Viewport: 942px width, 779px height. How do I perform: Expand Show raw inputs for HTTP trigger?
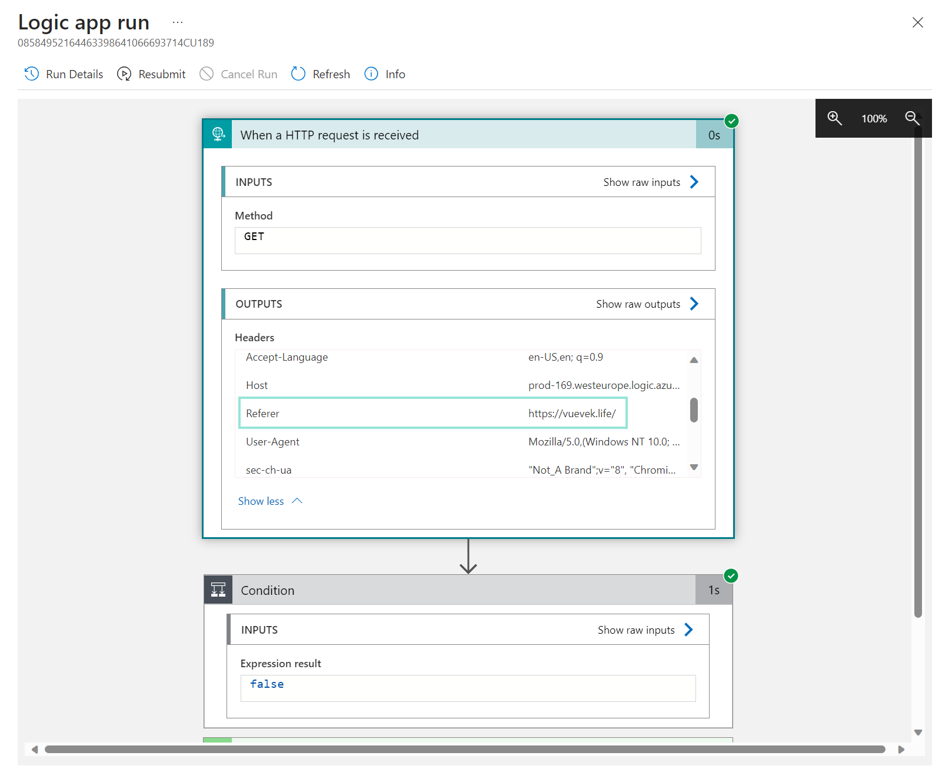(x=651, y=182)
